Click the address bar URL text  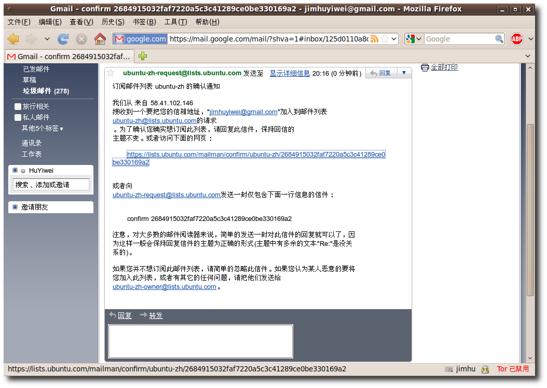click(269, 39)
